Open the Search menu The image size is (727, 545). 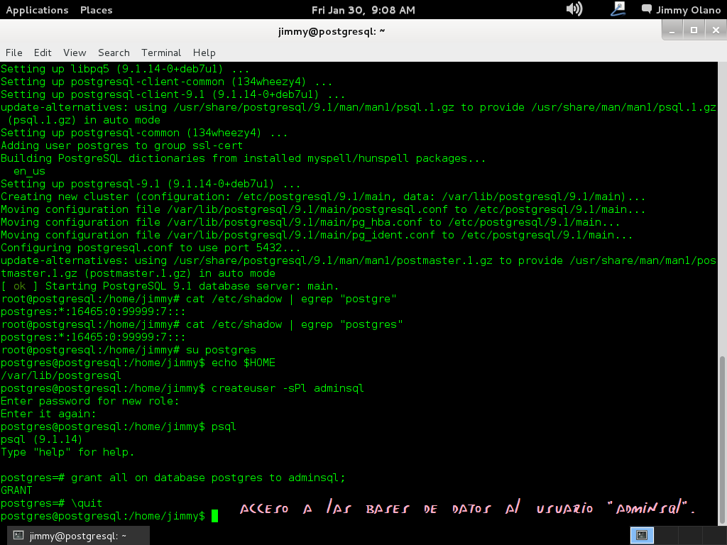click(114, 53)
